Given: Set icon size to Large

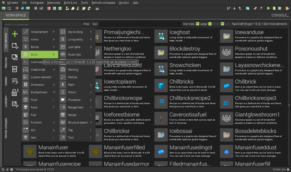Looking at the screenshot, I should pyautogui.click(x=201, y=24).
